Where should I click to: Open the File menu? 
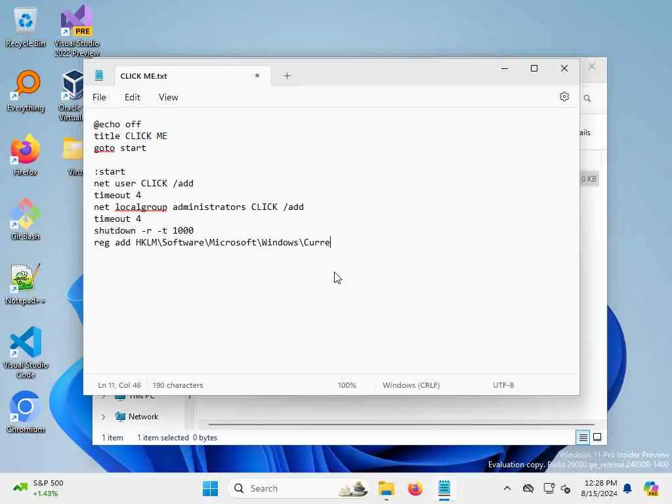(100, 97)
